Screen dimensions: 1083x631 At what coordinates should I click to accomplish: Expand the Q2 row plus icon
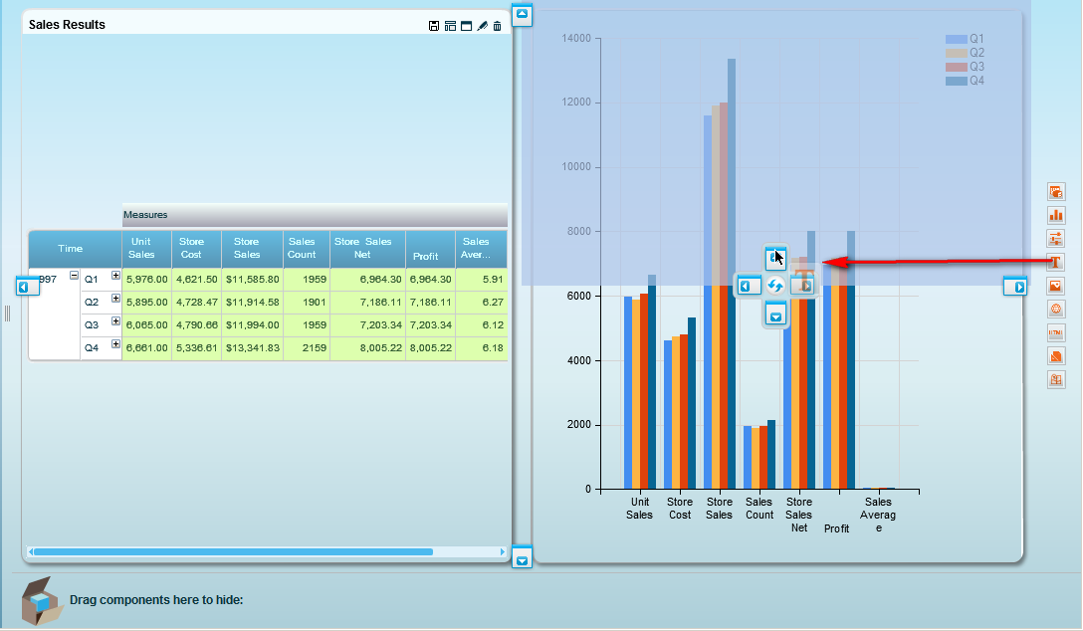pos(115,299)
